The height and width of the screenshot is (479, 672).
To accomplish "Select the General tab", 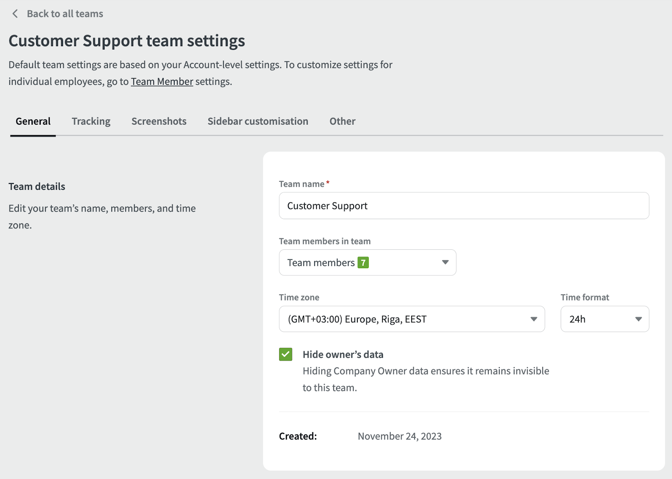I will pyautogui.click(x=33, y=121).
